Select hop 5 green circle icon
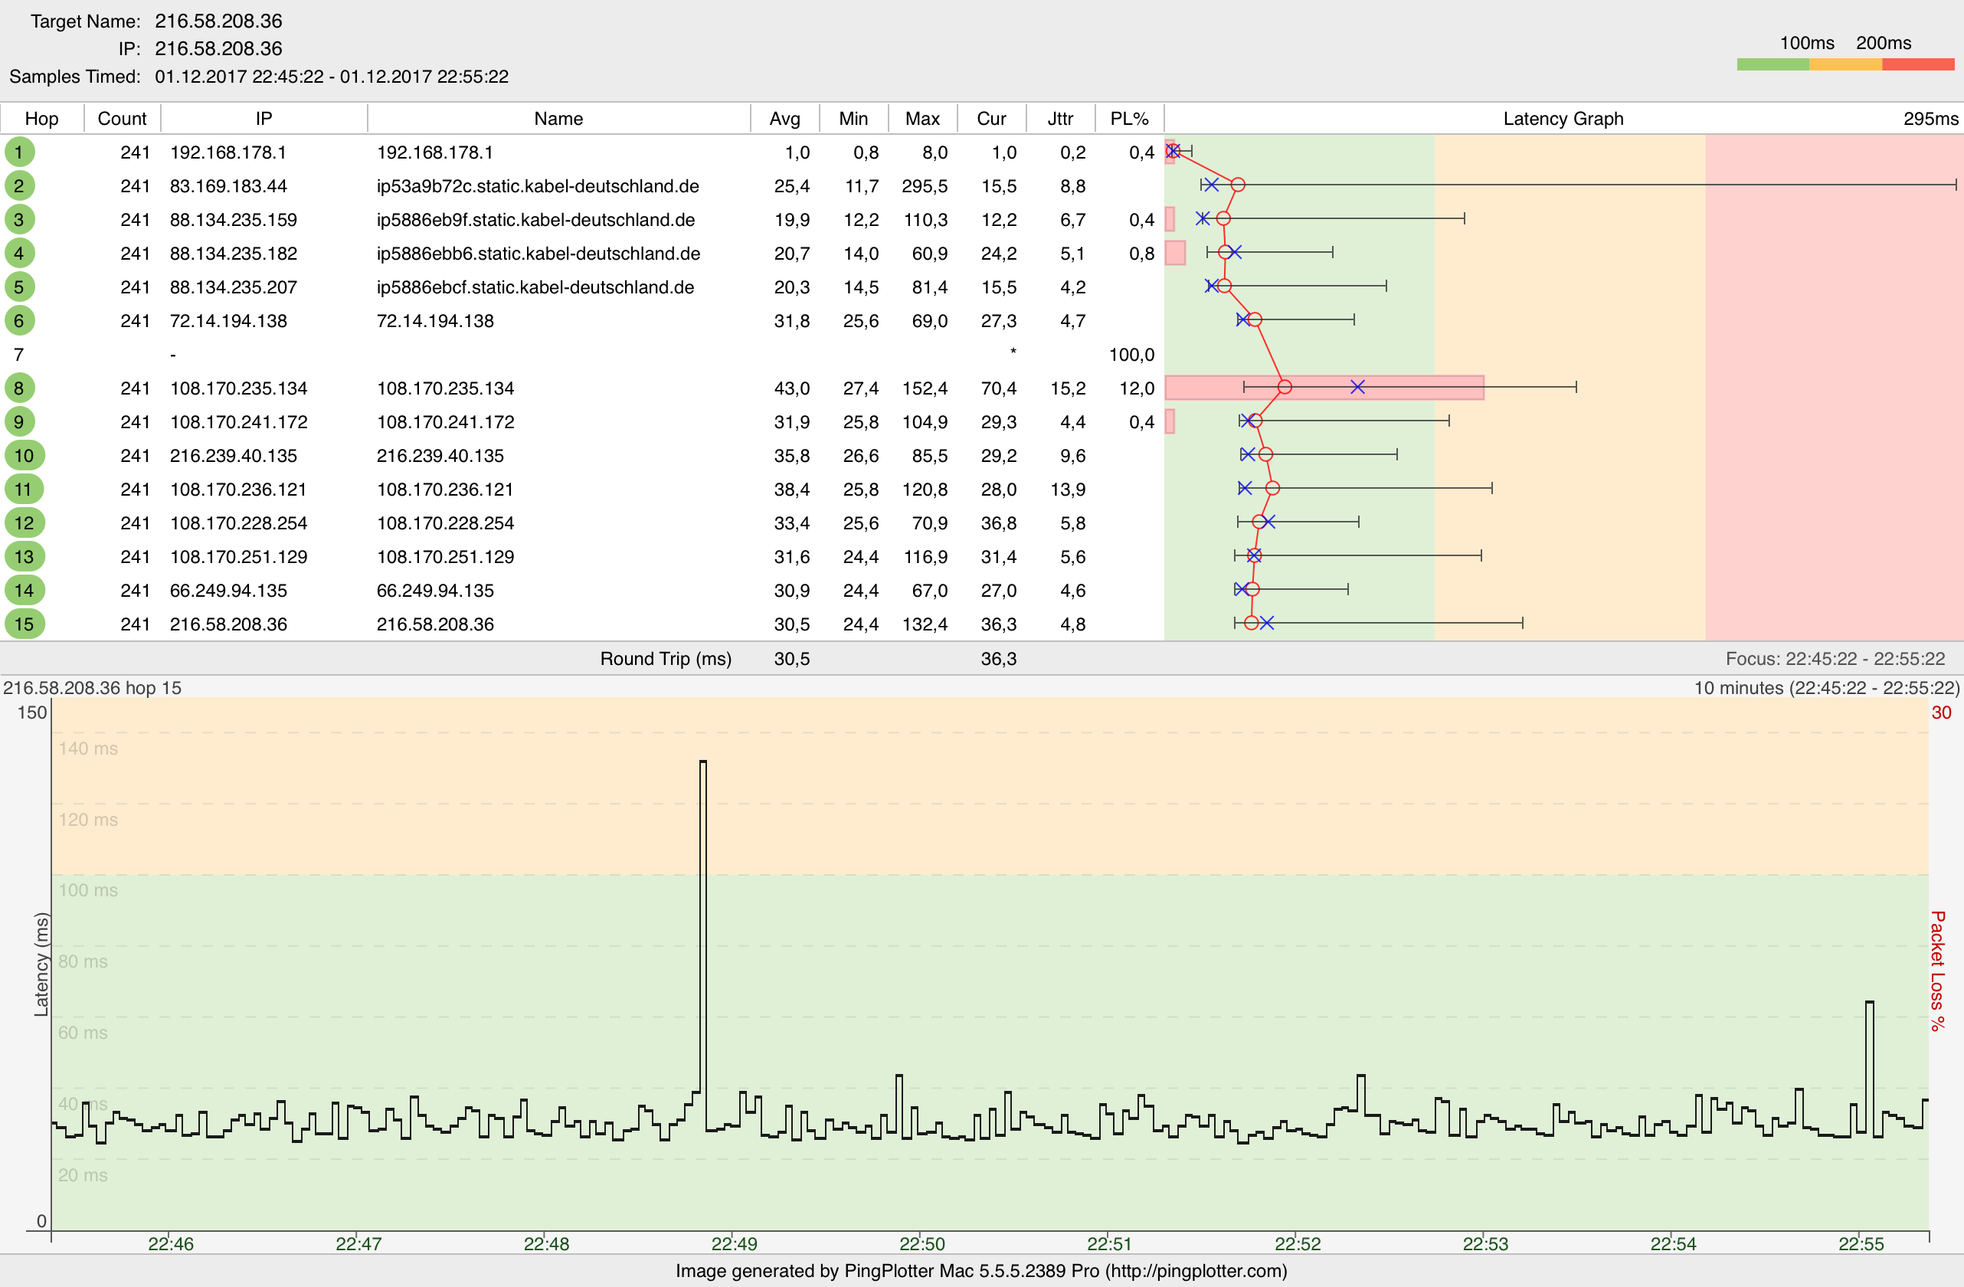The width and height of the screenshot is (1964, 1287). pos(19,287)
